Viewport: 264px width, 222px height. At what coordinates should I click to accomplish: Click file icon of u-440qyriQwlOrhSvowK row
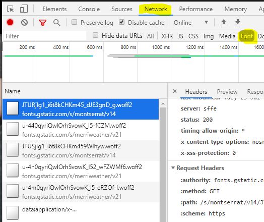coord(13,129)
